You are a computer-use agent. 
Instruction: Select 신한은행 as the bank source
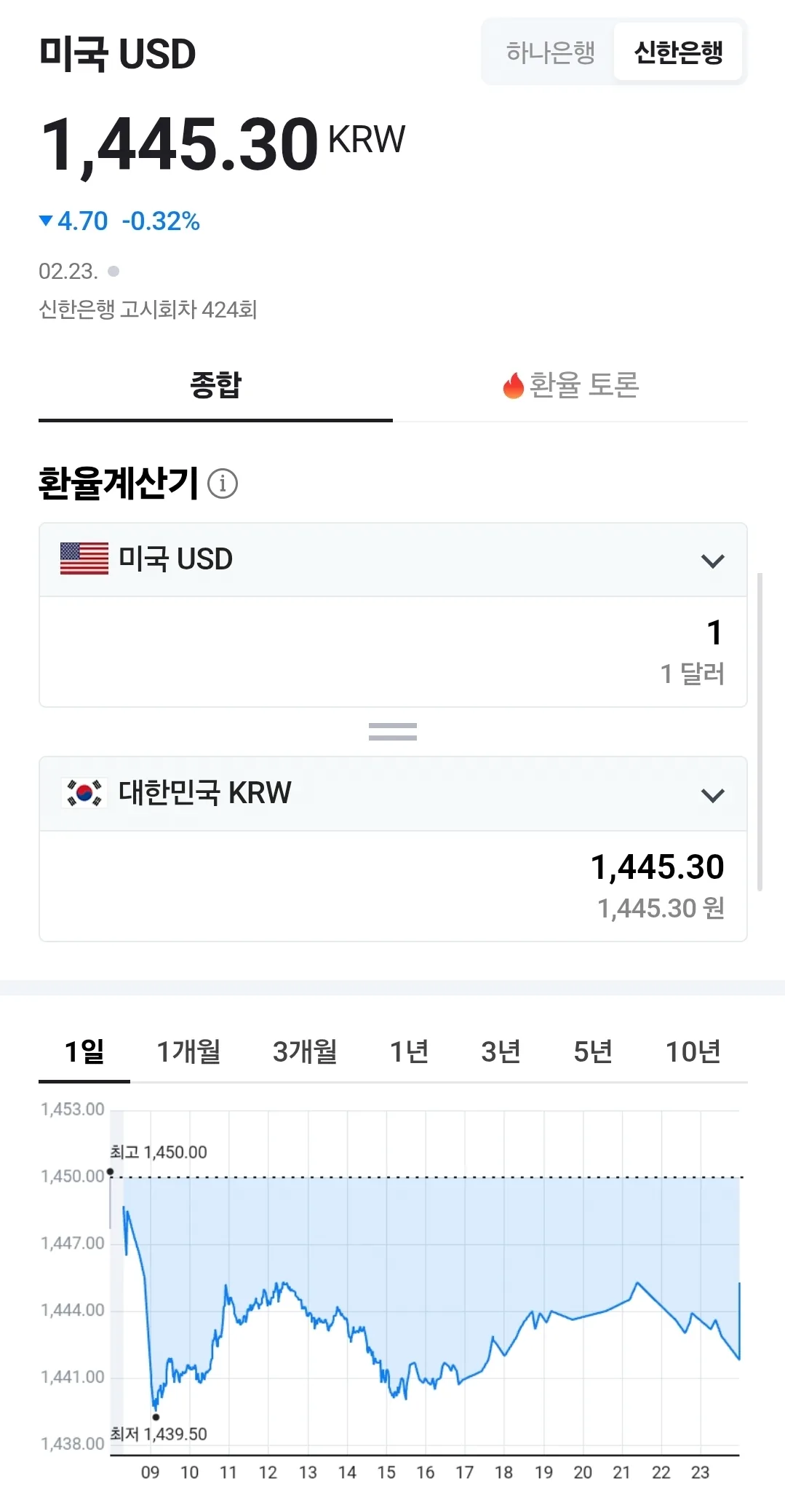pos(678,52)
